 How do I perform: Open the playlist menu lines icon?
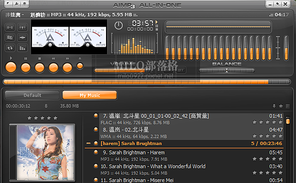click(x=288, y=106)
